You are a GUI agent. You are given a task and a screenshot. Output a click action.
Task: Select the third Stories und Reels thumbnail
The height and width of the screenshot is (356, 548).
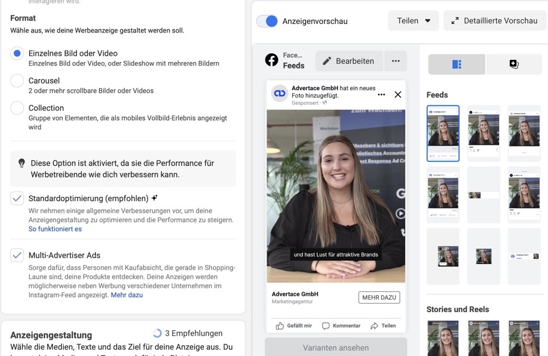(x=524, y=338)
